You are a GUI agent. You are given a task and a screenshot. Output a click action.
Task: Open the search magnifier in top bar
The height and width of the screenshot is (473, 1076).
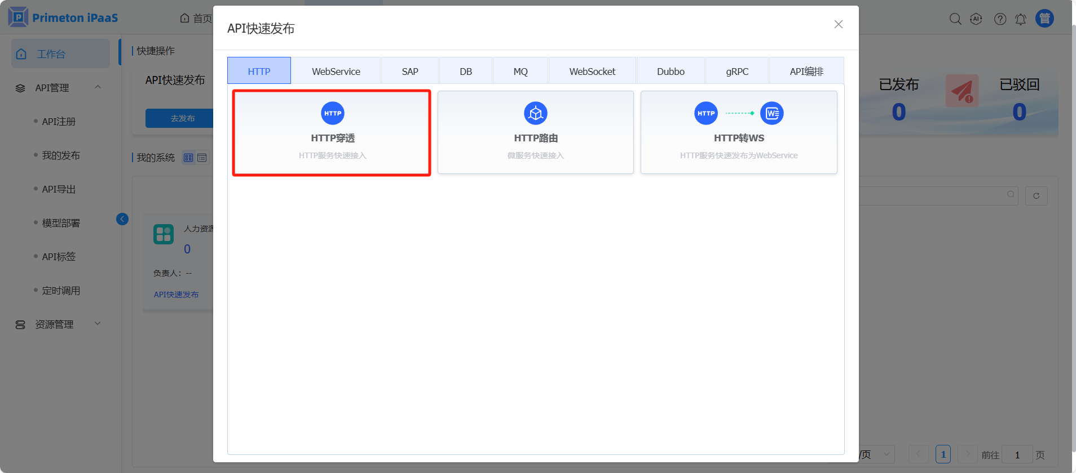pos(955,19)
